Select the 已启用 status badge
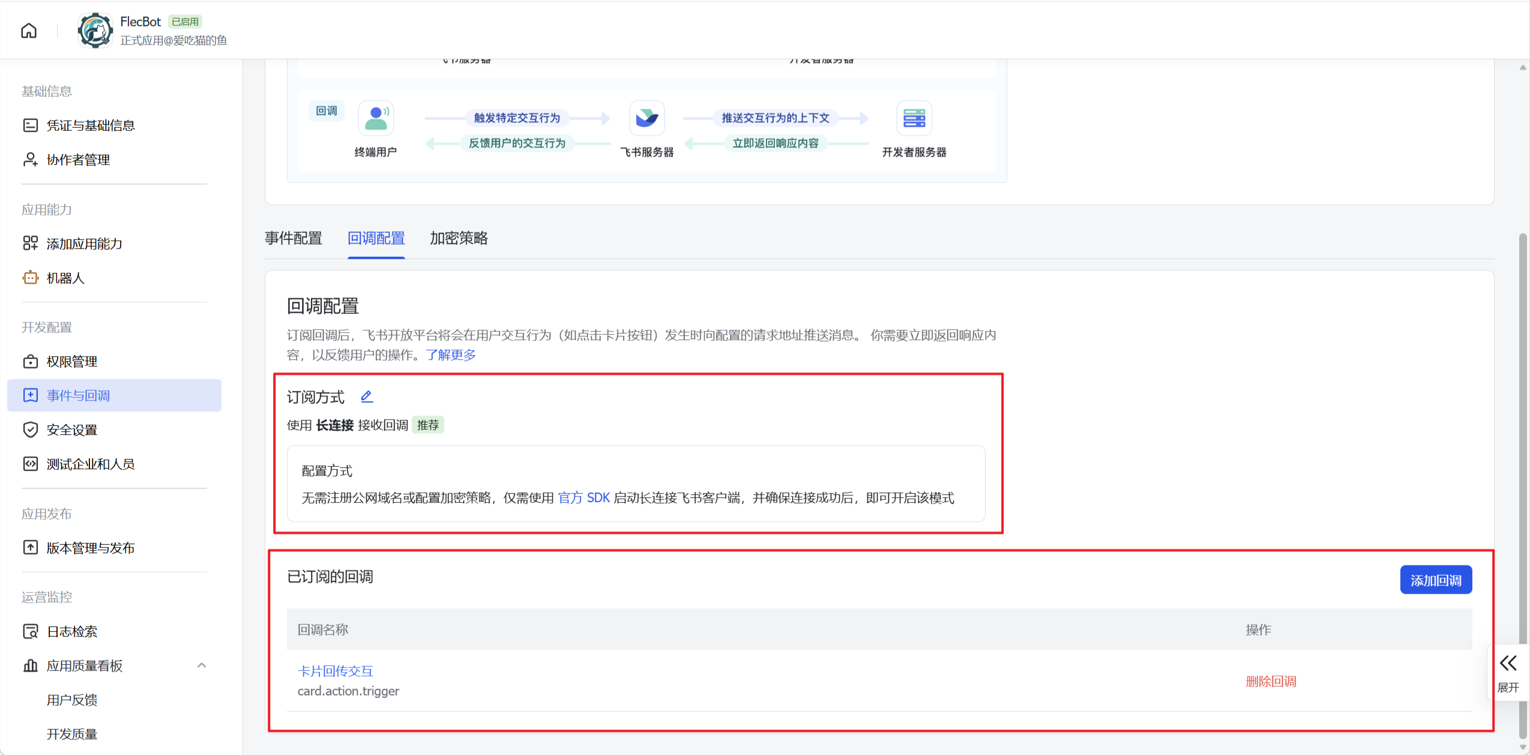The width and height of the screenshot is (1530, 755). pos(185,22)
